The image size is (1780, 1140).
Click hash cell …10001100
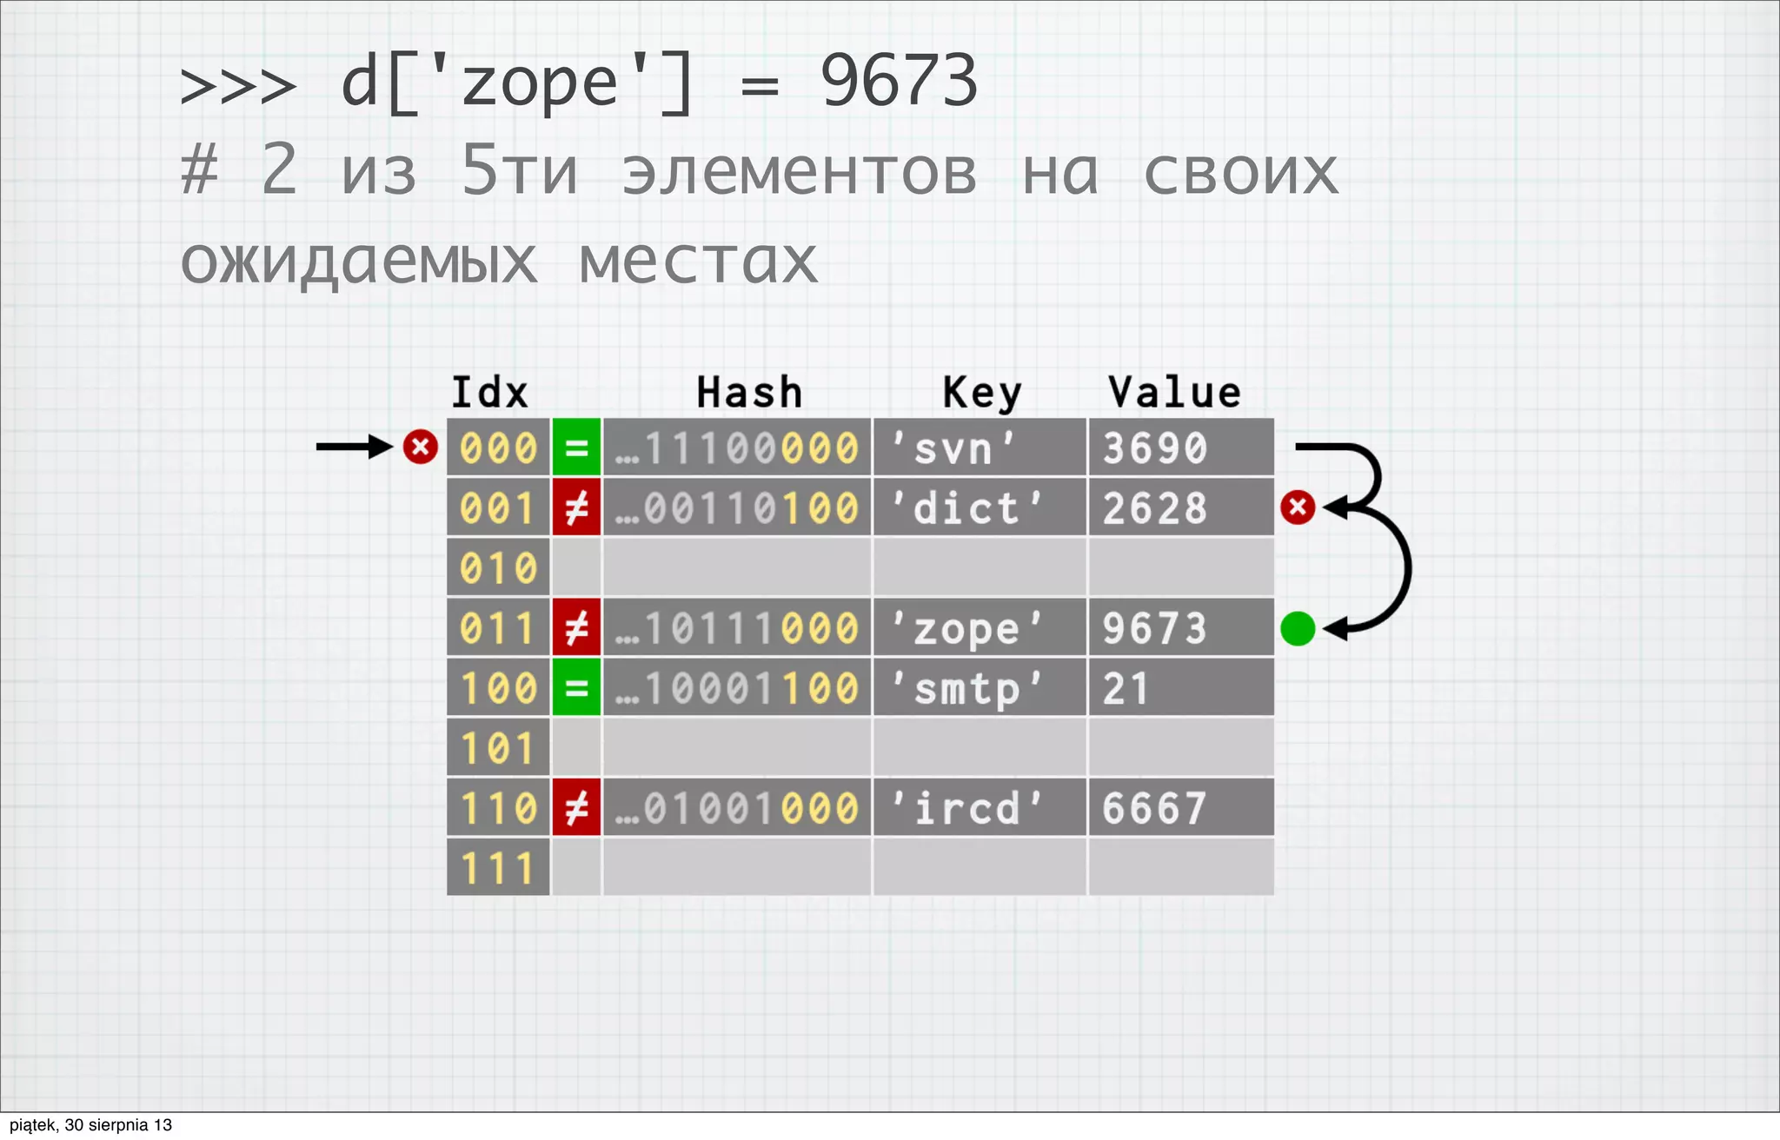[x=737, y=686]
